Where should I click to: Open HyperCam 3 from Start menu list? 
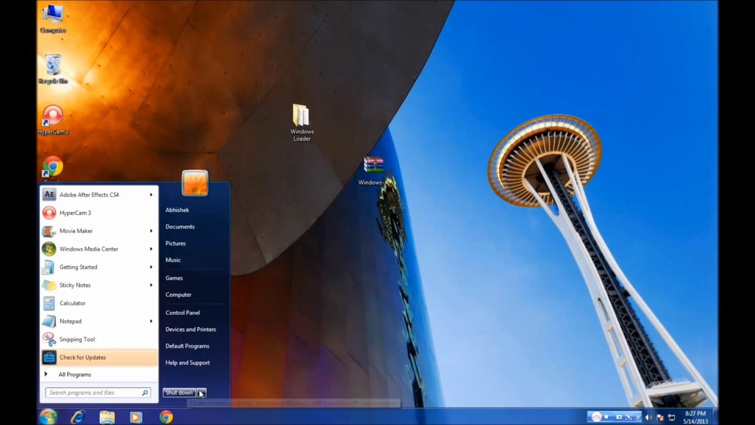click(99, 213)
